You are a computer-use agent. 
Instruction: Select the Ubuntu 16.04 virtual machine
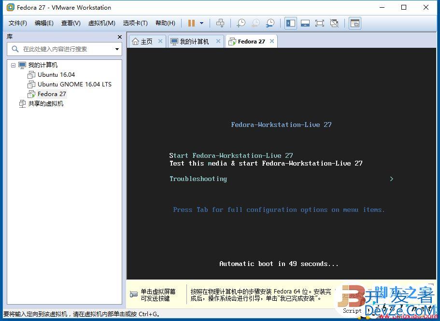(56, 74)
